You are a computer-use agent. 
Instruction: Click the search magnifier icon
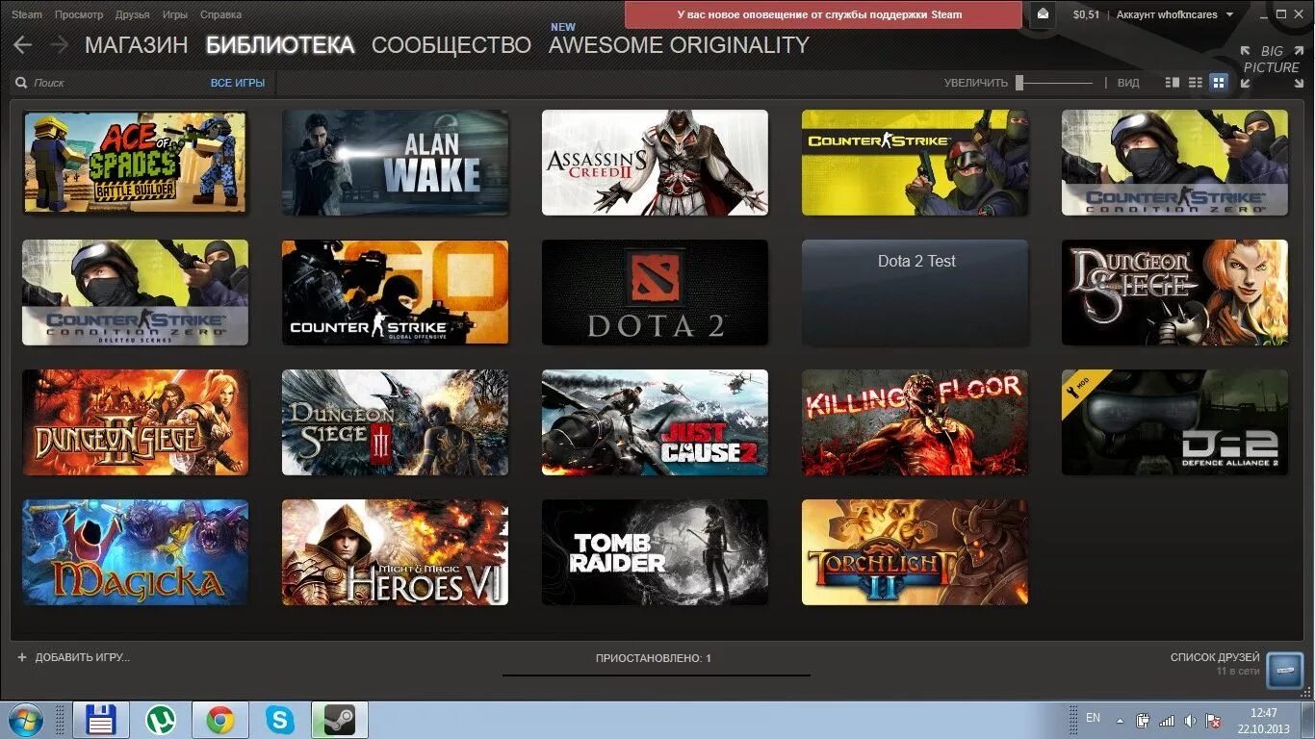pyautogui.click(x=22, y=83)
